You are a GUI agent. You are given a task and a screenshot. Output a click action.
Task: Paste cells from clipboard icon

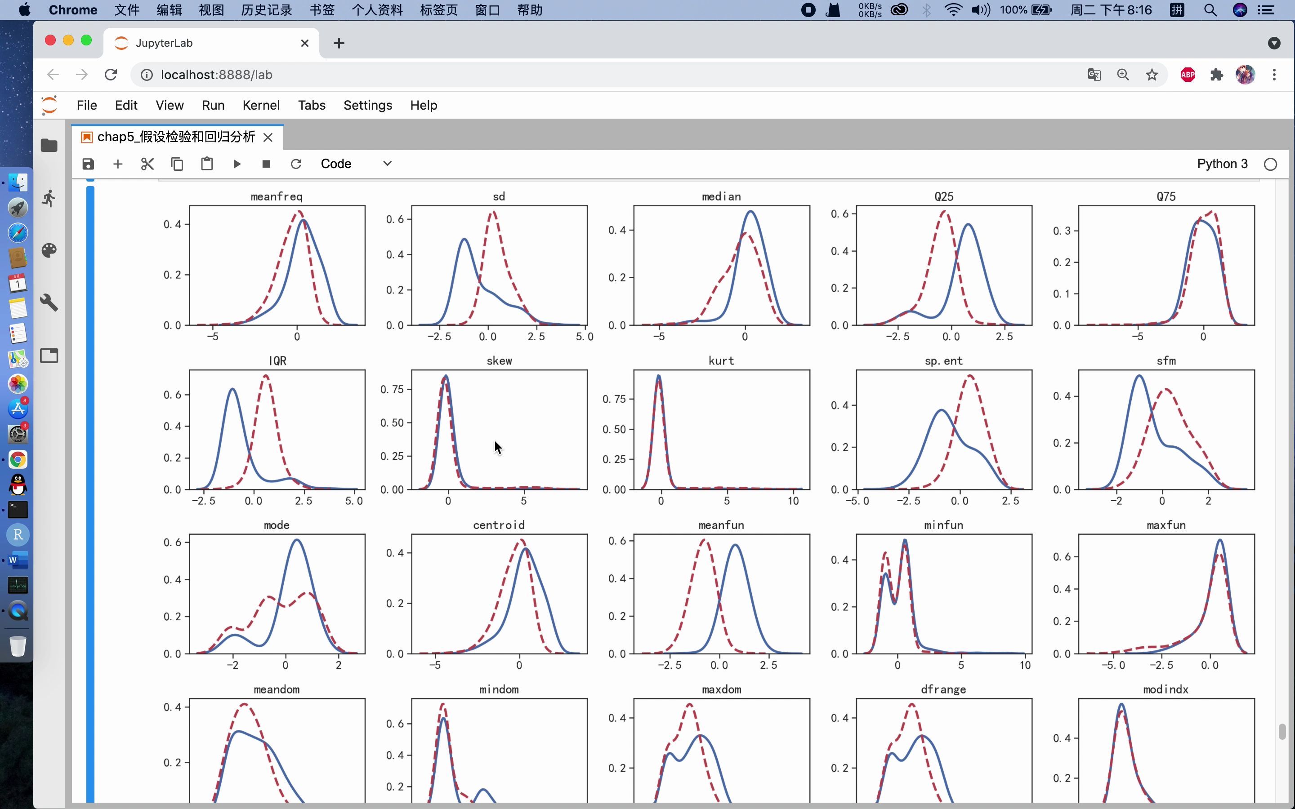(207, 164)
